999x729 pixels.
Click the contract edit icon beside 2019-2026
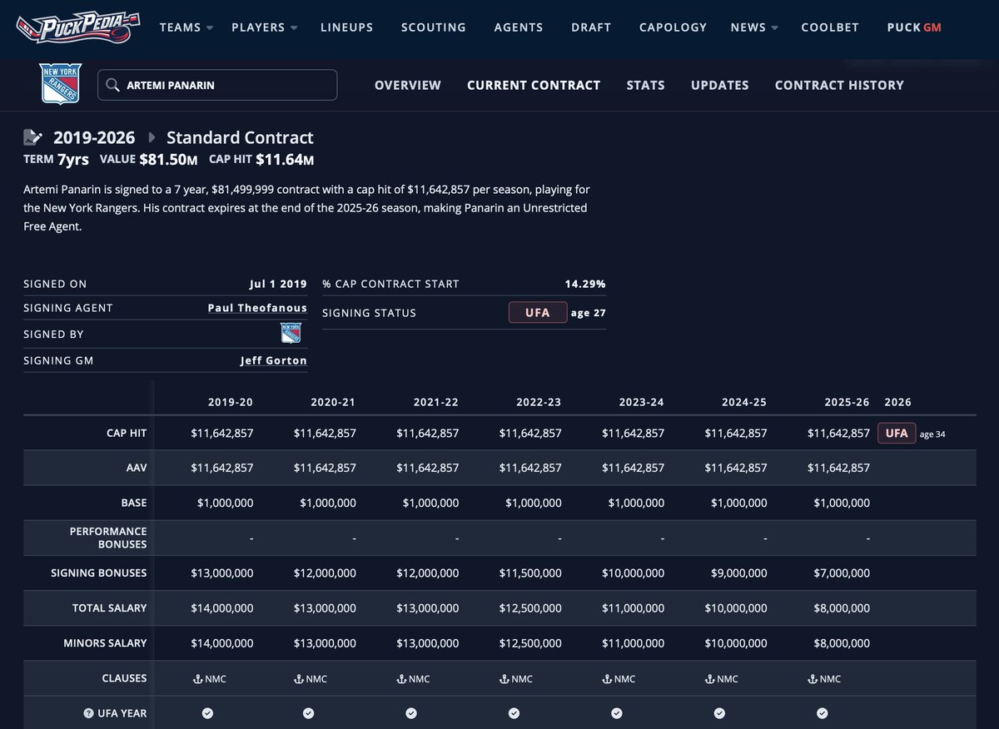pyautogui.click(x=32, y=137)
